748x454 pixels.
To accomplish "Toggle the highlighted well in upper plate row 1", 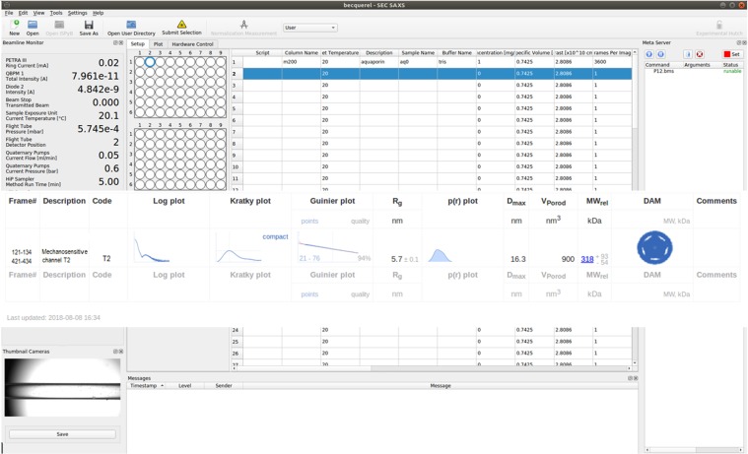I will (x=150, y=62).
